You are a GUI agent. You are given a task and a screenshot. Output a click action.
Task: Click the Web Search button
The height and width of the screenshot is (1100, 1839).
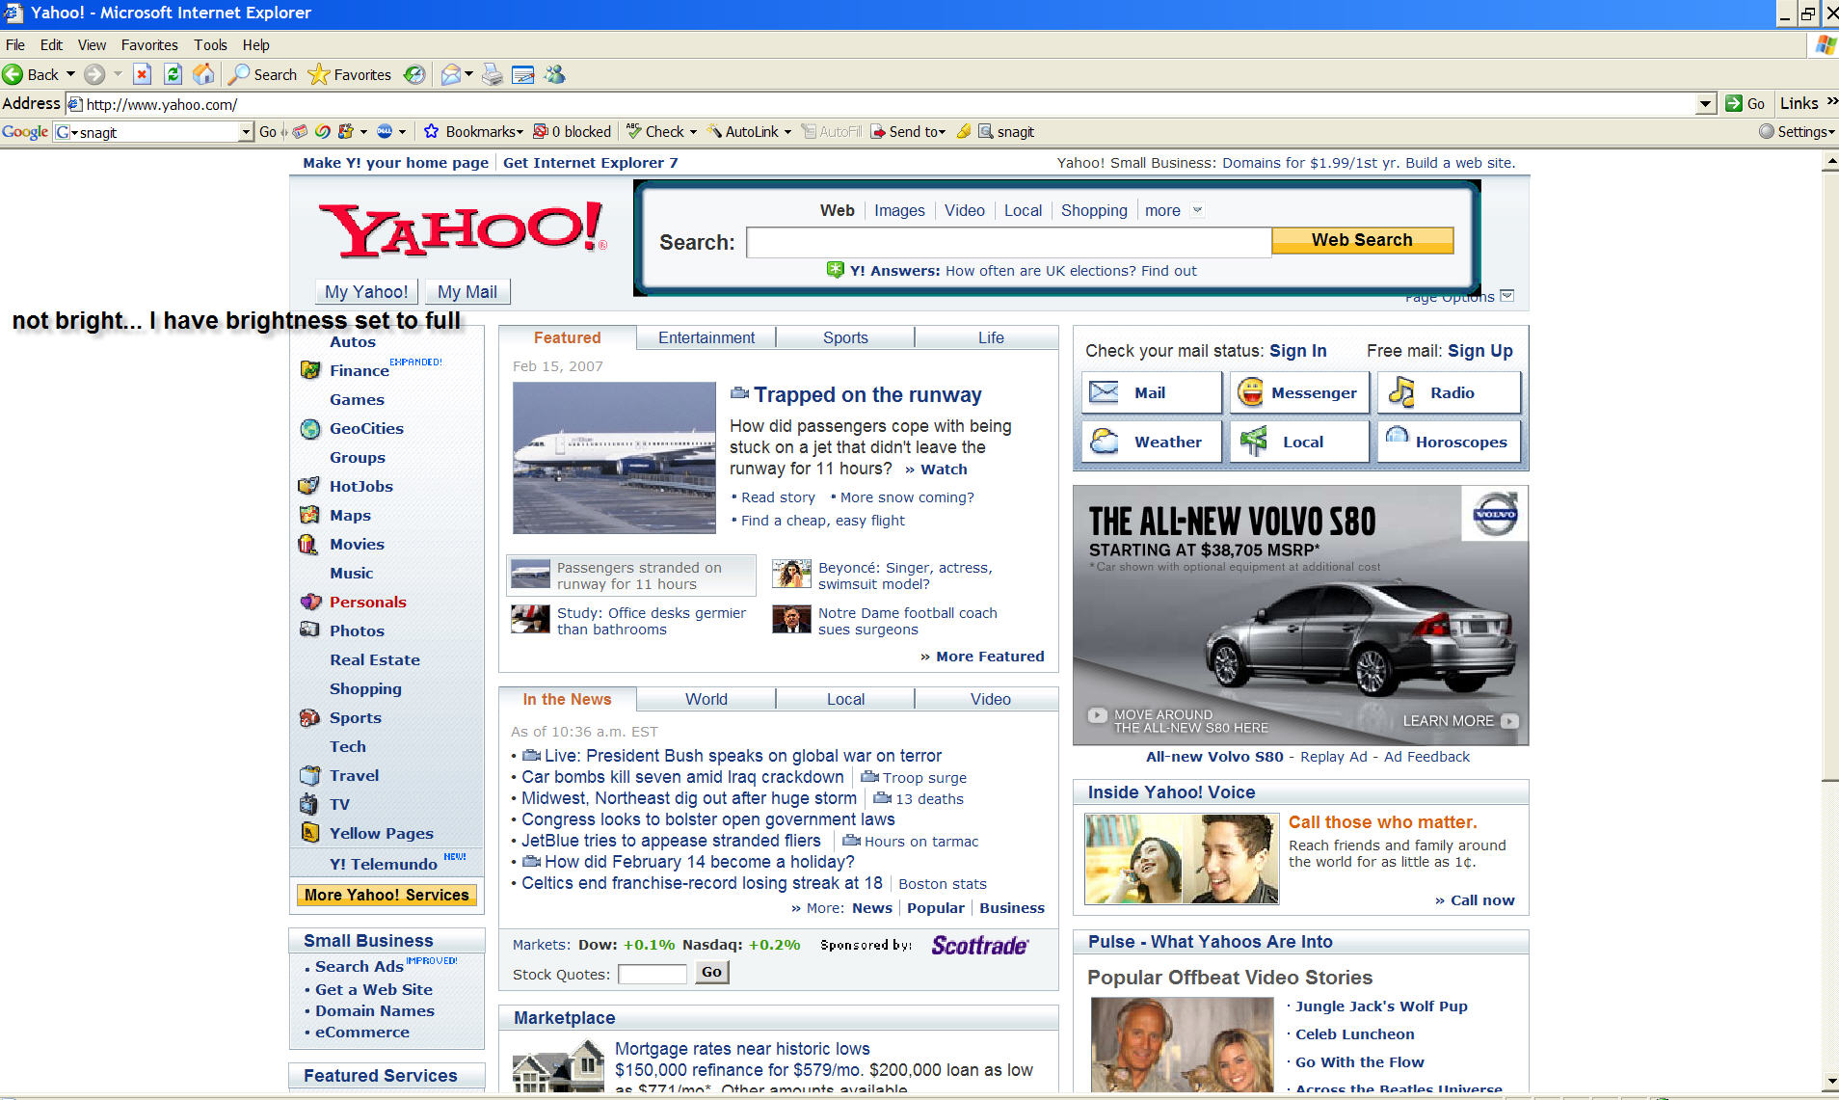1362,240
